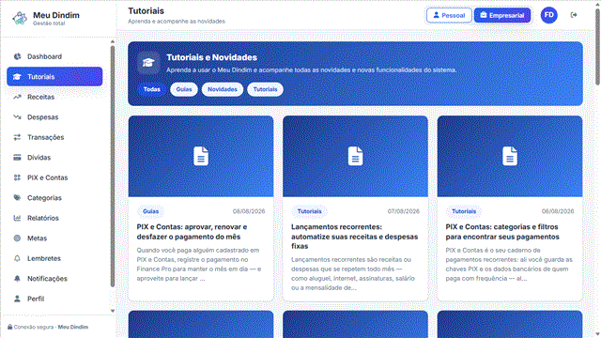Filter by the Tutoriais chip in banner
Viewport: 601px width, 338px height.
tap(265, 89)
